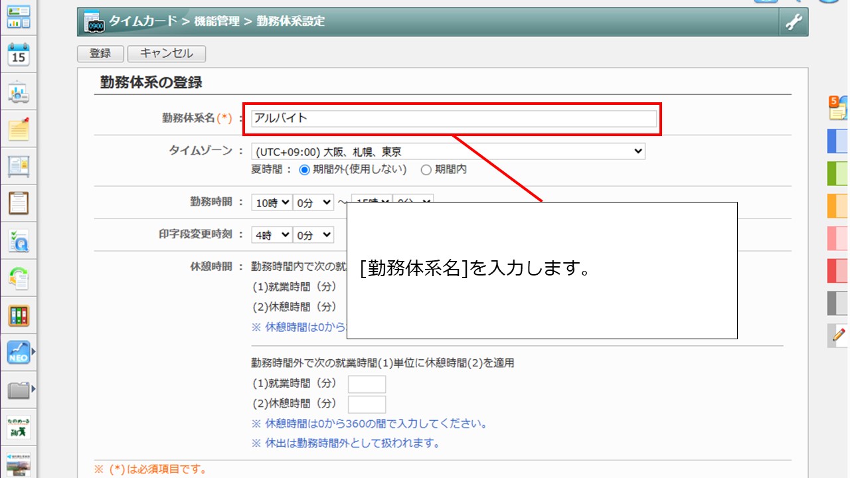Open the sticky notes icon with badge 5
This screenshot has height=478, width=850.
tap(838, 108)
